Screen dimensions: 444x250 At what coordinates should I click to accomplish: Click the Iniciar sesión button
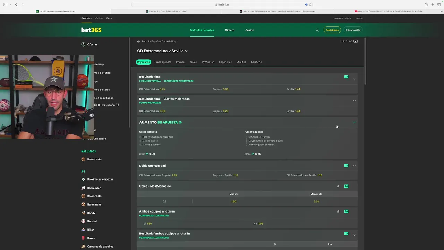point(353,30)
